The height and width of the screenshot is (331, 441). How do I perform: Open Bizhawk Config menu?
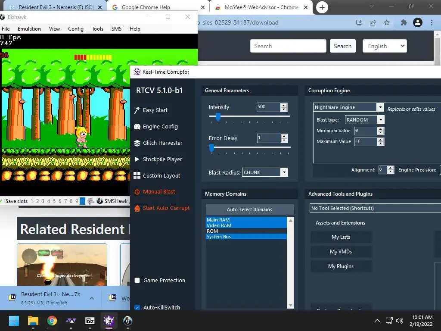(x=76, y=29)
